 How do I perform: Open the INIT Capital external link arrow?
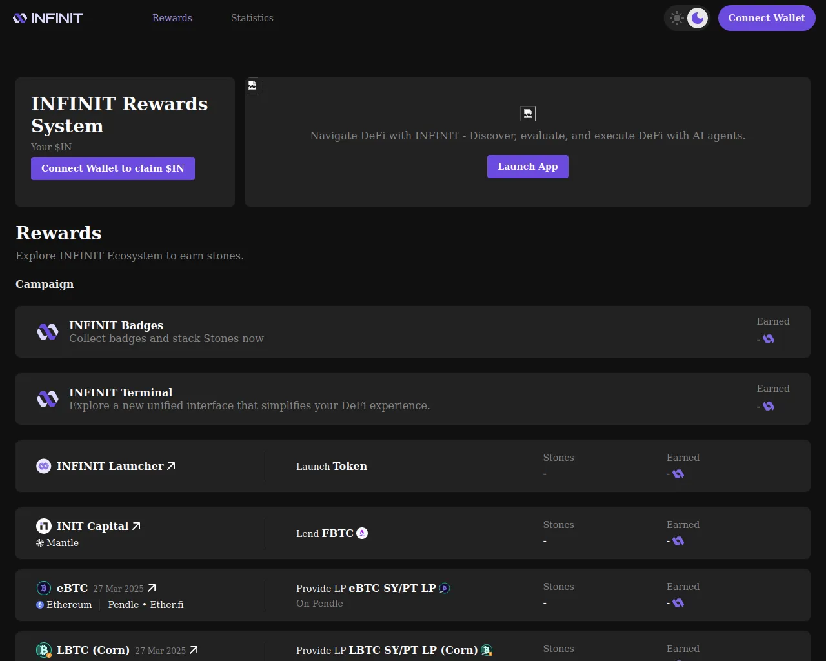pyautogui.click(x=136, y=526)
